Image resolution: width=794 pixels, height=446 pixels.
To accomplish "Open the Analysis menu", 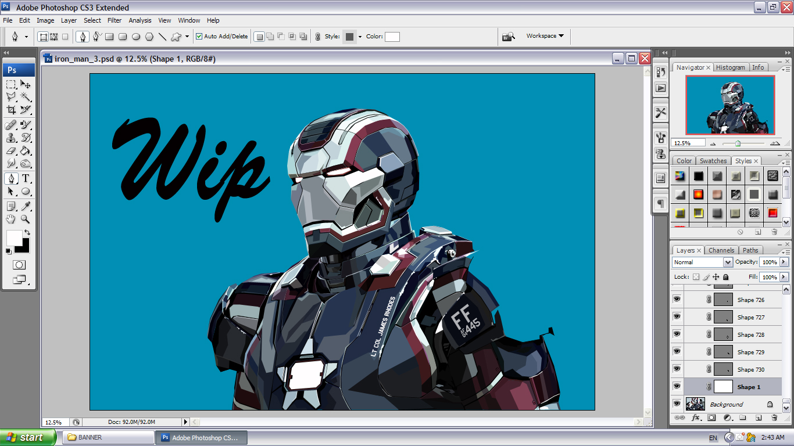I will point(140,20).
